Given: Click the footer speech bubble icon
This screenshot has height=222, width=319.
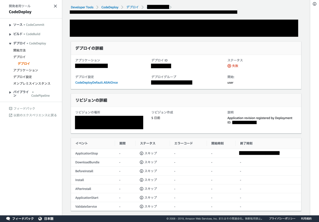Looking at the screenshot, I should pyautogui.click(x=8, y=219).
